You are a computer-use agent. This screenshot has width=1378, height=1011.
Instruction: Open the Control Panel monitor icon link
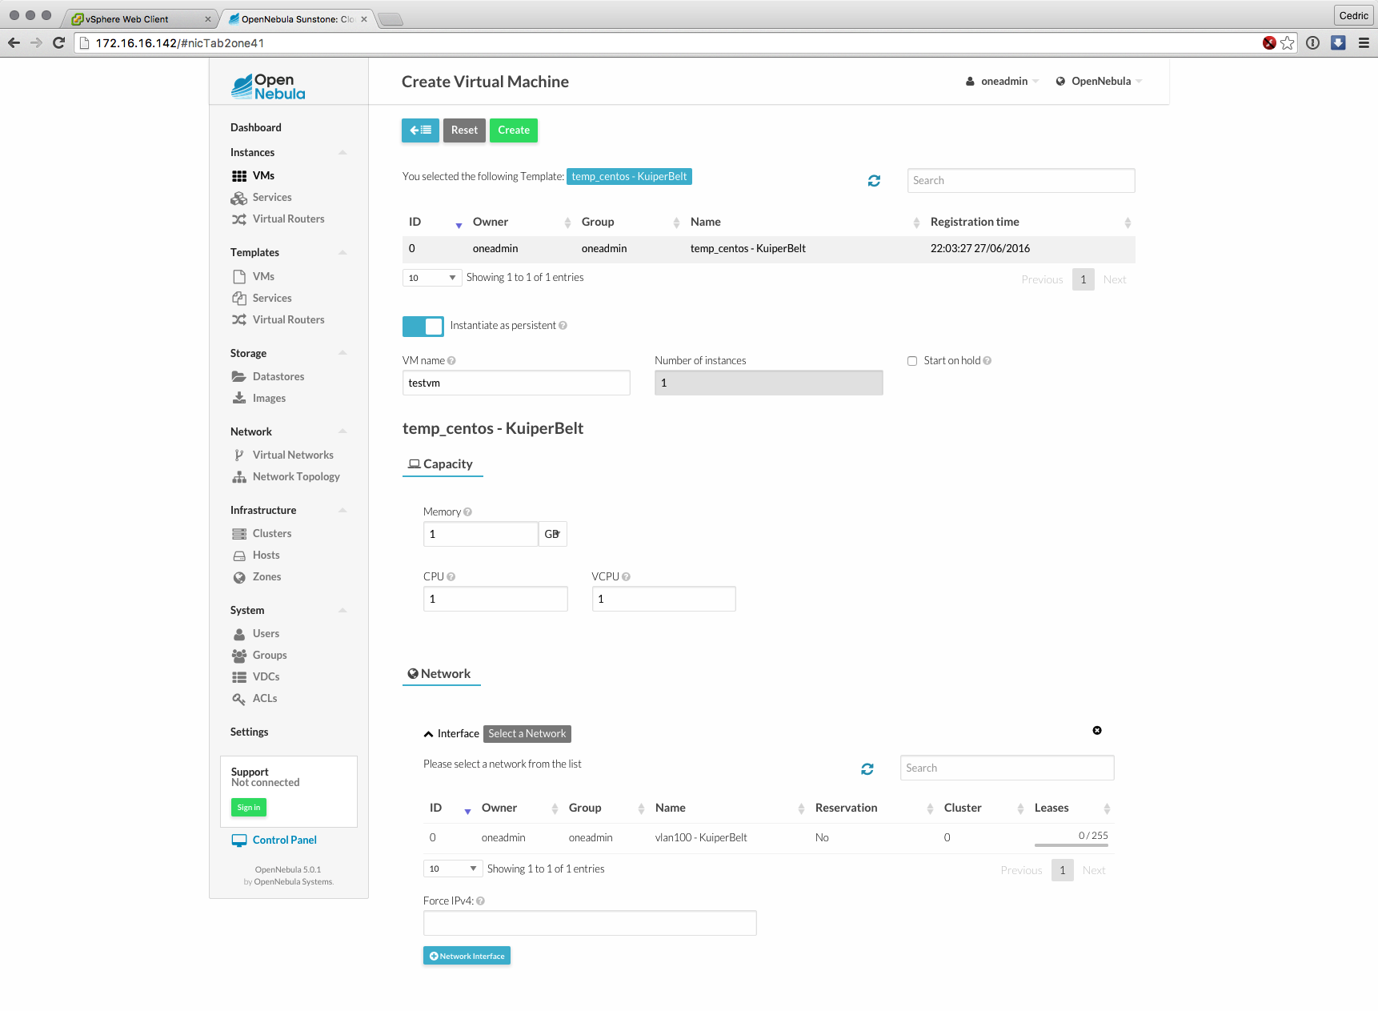click(239, 840)
